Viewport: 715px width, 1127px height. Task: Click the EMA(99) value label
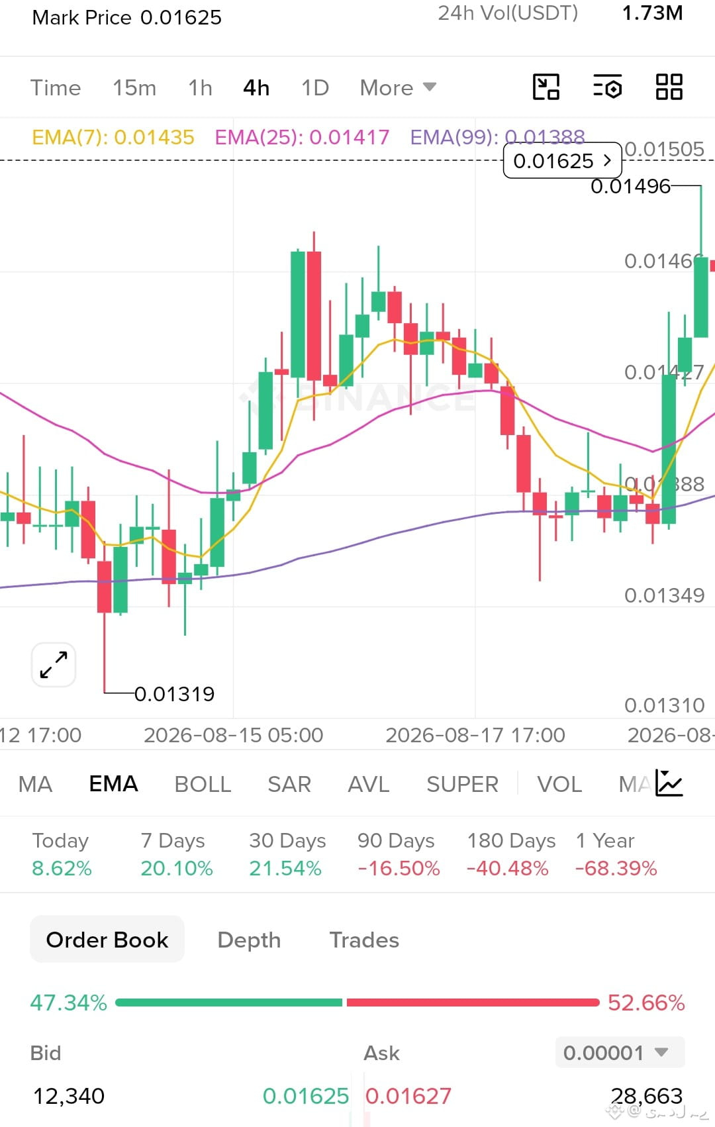[x=497, y=137]
